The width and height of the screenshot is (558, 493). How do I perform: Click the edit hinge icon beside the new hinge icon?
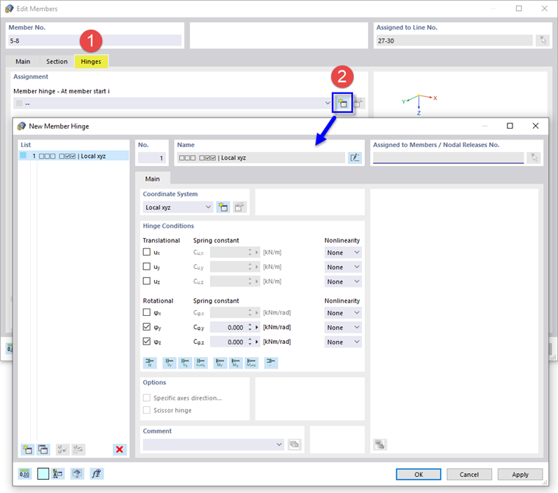click(358, 103)
